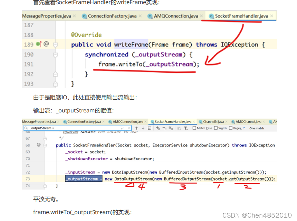Close ChannelN.java tab in lower editor

point(226,122)
